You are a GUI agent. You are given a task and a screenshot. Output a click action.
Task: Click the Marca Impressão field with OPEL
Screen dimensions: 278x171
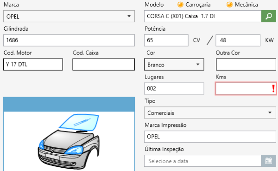click(210, 137)
